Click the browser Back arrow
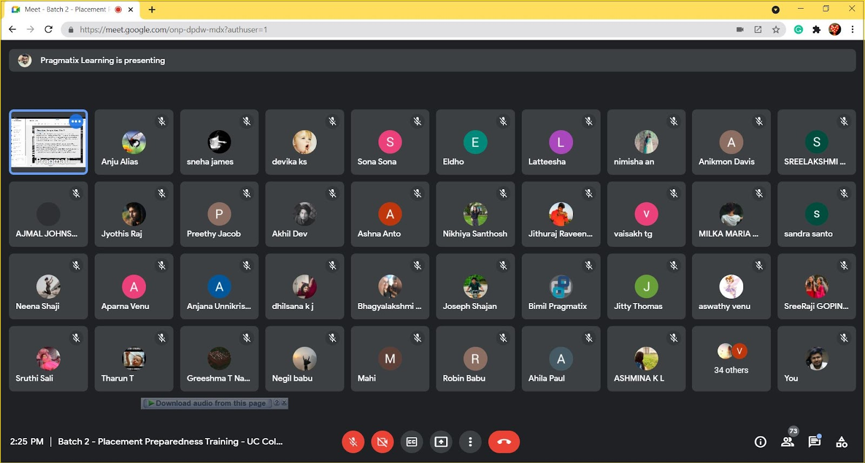865x463 pixels. tap(12, 29)
